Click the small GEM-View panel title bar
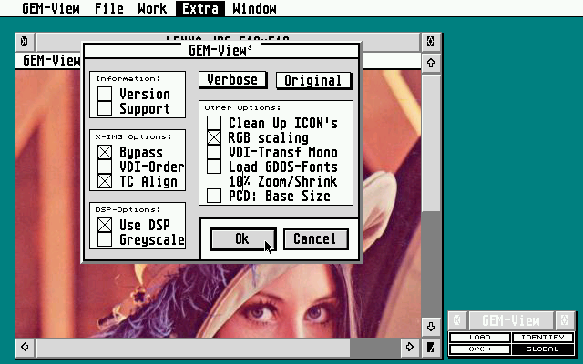 (510, 320)
